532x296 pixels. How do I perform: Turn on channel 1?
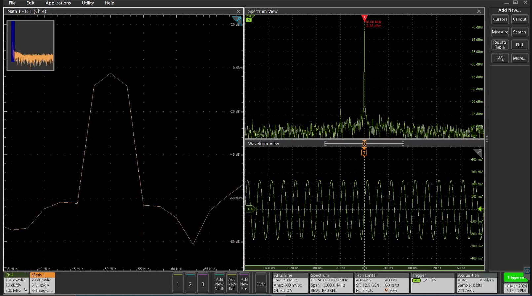click(178, 283)
